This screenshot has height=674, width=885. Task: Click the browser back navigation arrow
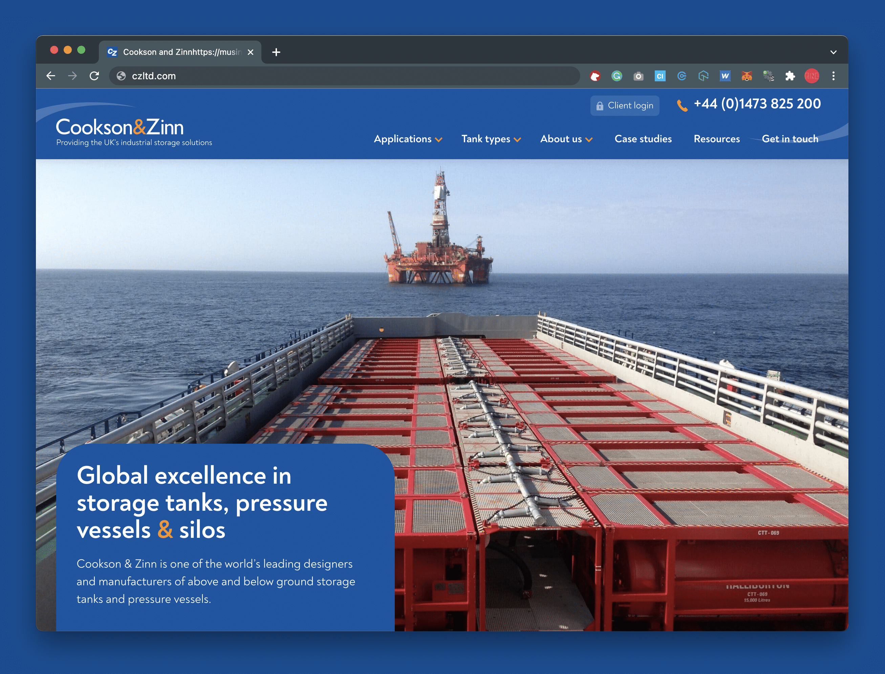pos(53,75)
